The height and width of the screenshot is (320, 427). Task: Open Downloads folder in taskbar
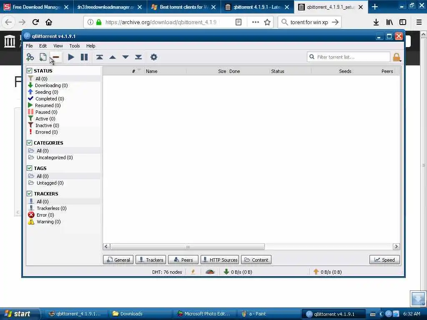139,314
